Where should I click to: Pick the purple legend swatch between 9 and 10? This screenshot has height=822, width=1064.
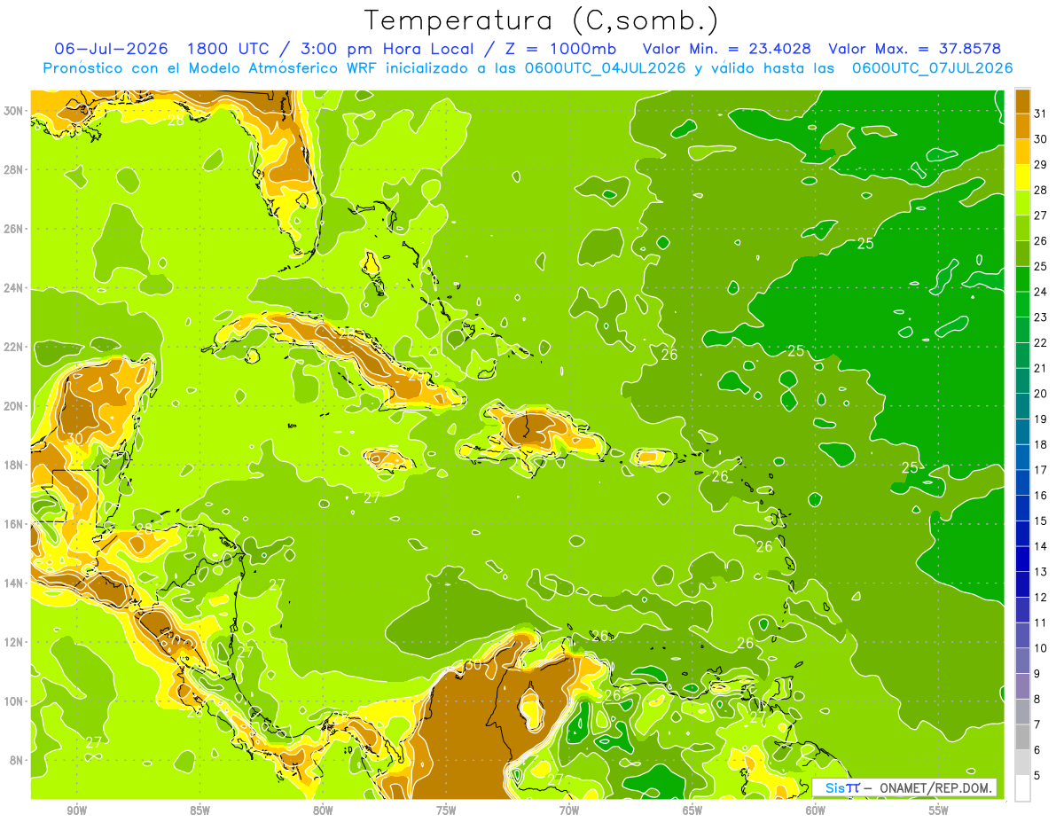click(x=1022, y=662)
